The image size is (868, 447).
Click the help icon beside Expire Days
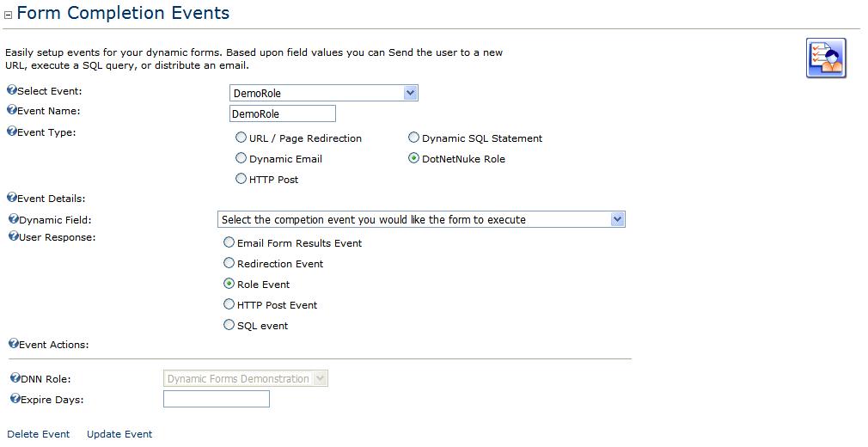[15, 398]
